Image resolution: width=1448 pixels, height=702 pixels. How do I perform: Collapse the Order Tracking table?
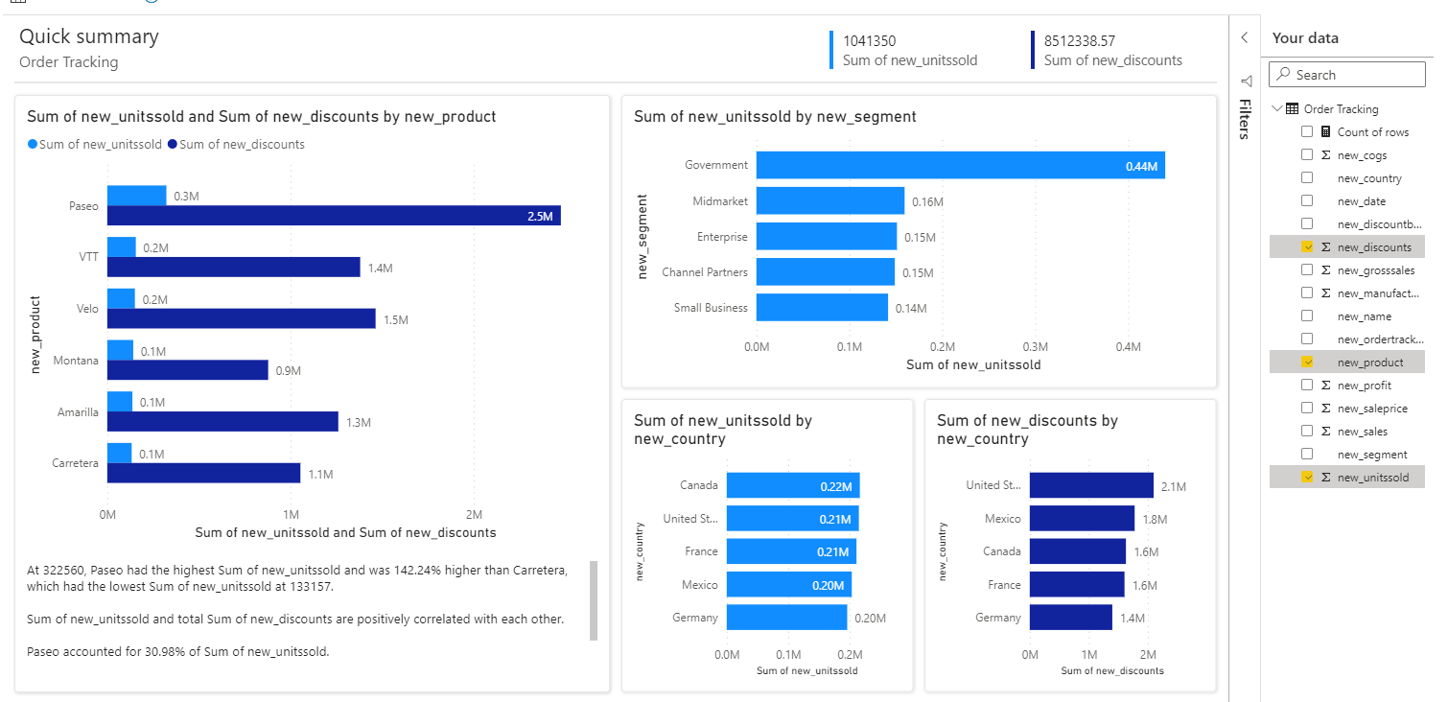coord(1278,108)
